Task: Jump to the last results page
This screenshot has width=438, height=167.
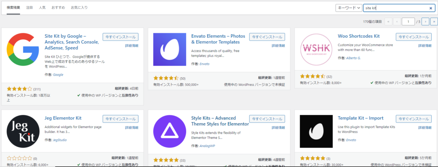Action: point(434,21)
